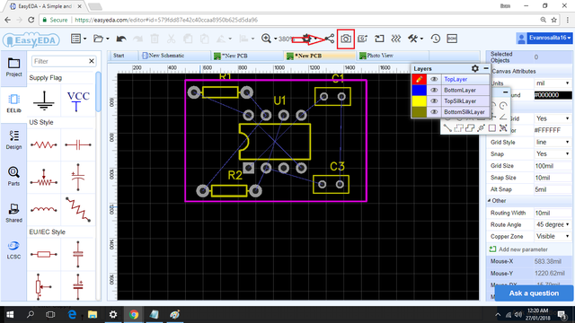Hide the TopLayer using eye icon
The image size is (575, 323).
pyautogui.click(x=434, y=79)
